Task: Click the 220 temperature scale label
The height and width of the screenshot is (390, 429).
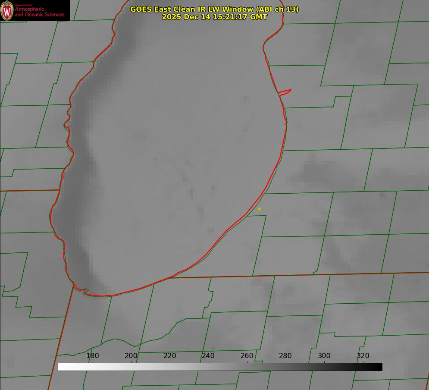Action: coord(170,355)
